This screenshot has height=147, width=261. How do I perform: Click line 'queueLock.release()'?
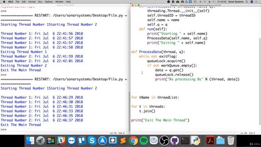coord(174,75)
